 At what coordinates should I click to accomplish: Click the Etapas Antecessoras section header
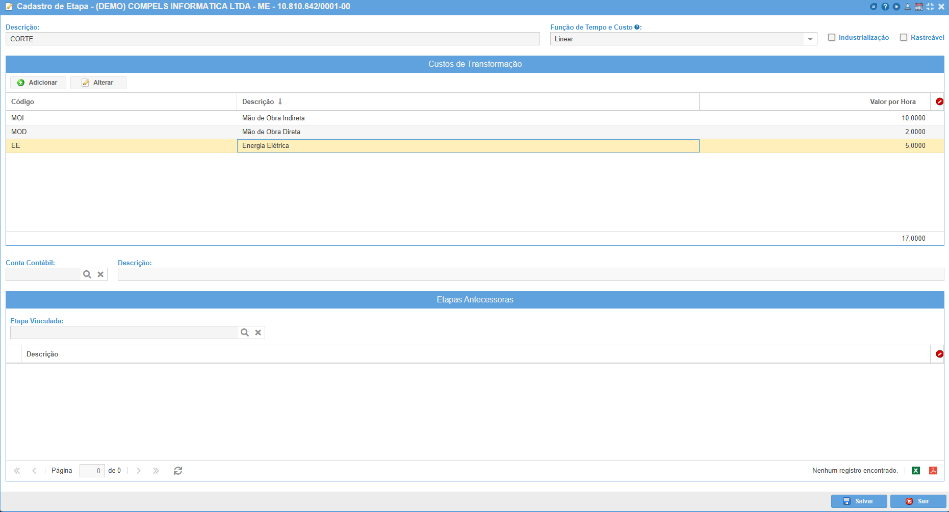point(475,299)
